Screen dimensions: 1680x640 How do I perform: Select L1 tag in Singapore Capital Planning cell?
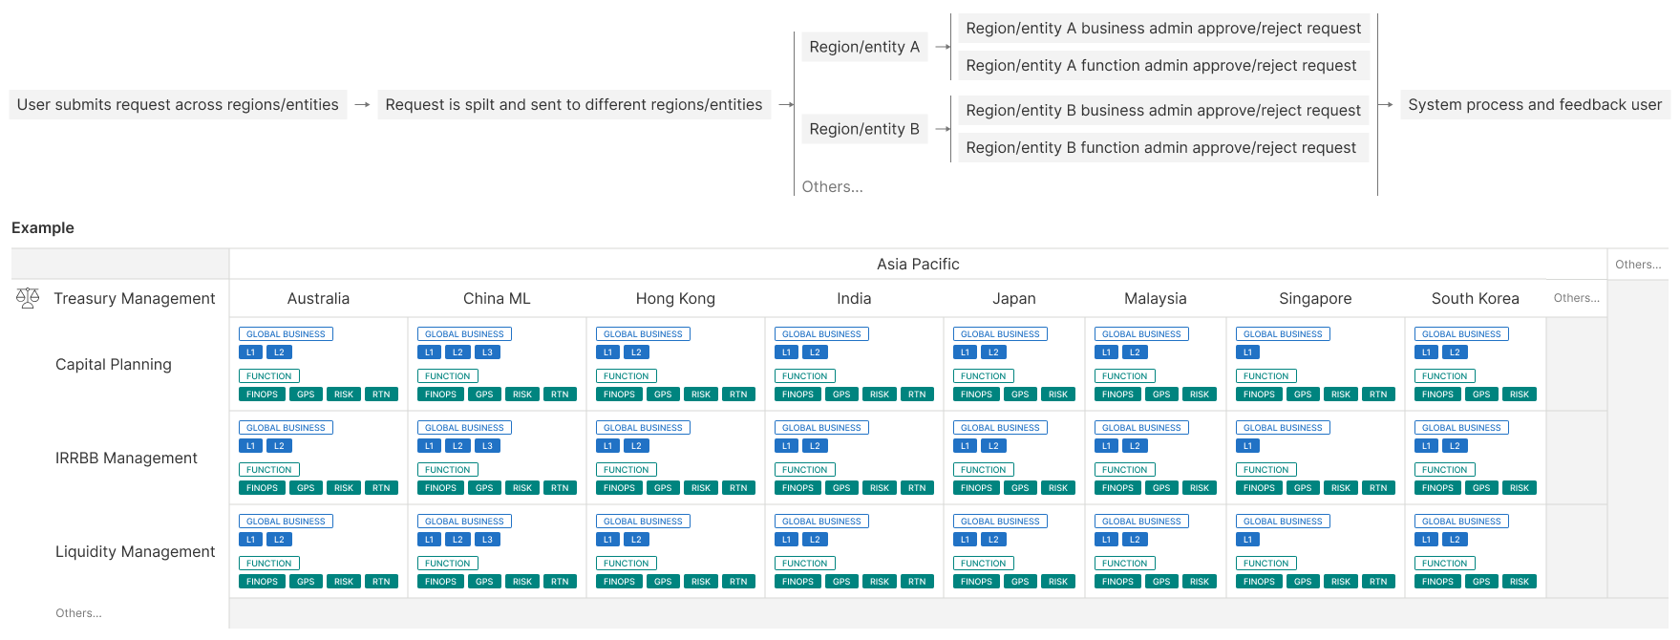[1247, 352]
